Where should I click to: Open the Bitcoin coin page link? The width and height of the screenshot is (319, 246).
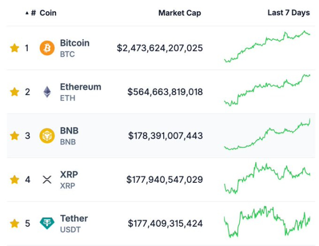coord(74,43)
